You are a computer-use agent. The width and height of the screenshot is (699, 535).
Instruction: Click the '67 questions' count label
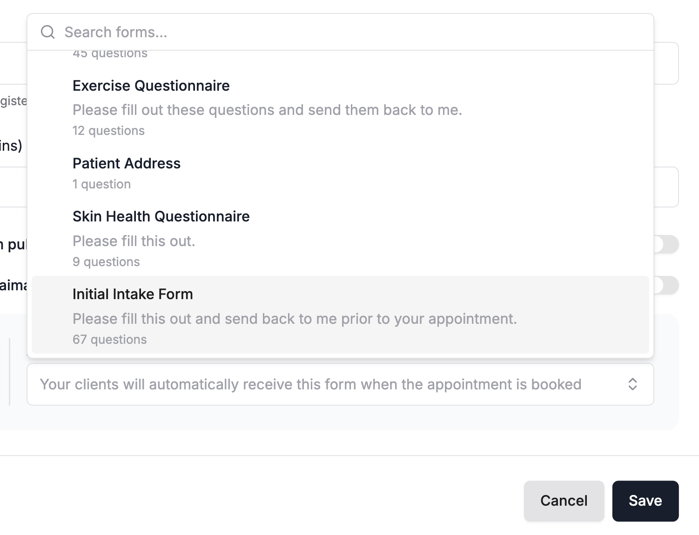point(109,340)
